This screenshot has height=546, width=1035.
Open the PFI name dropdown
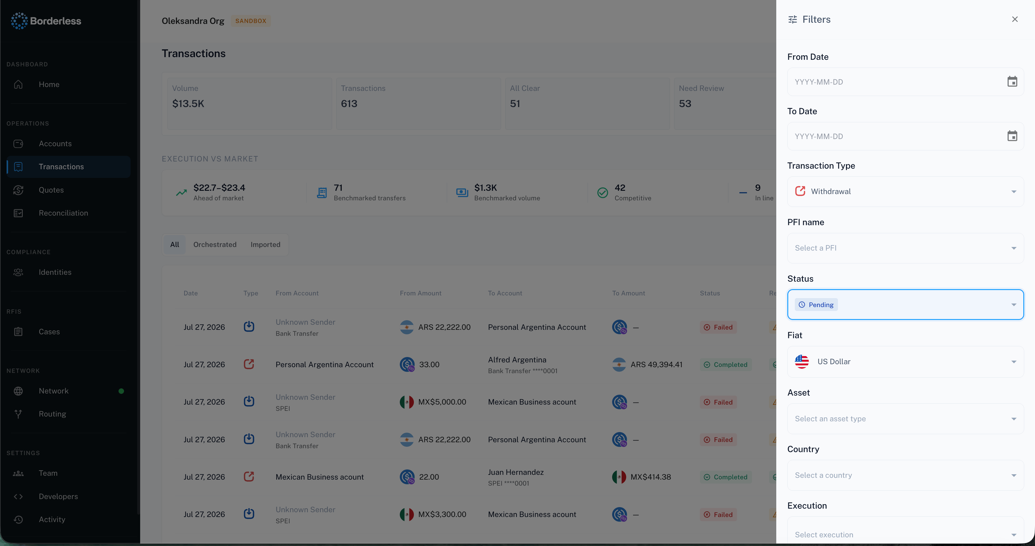905,248
